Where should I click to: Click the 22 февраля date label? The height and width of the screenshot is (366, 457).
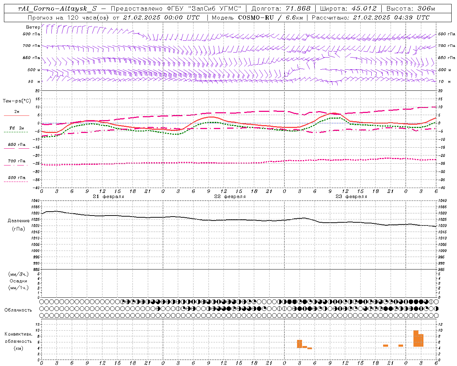coord(230,197)
